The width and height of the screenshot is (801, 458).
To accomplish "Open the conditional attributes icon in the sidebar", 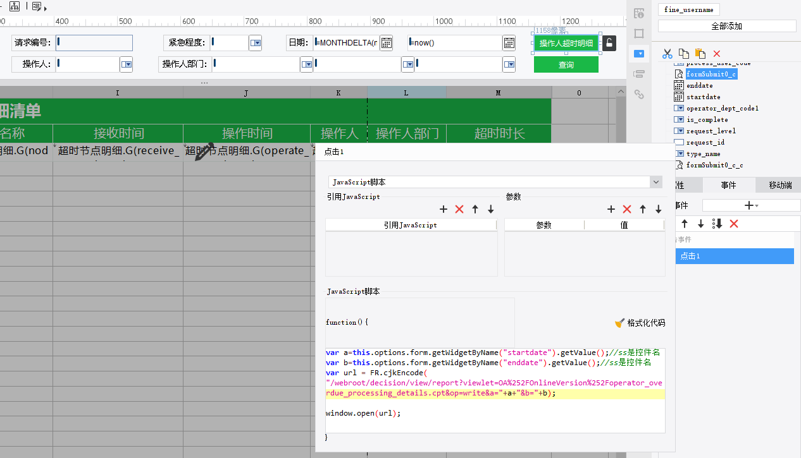I will coord(639,75).
